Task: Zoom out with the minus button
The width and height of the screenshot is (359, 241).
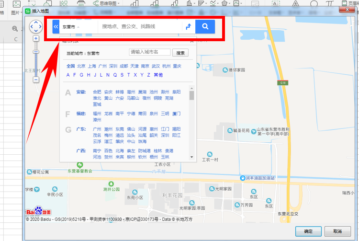Action: pos(36,80)
